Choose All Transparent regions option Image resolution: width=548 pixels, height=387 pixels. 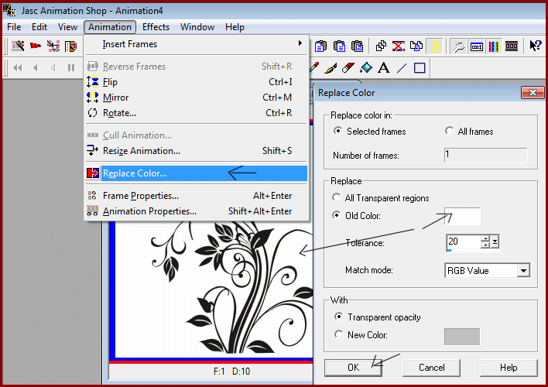click(336, 197)
